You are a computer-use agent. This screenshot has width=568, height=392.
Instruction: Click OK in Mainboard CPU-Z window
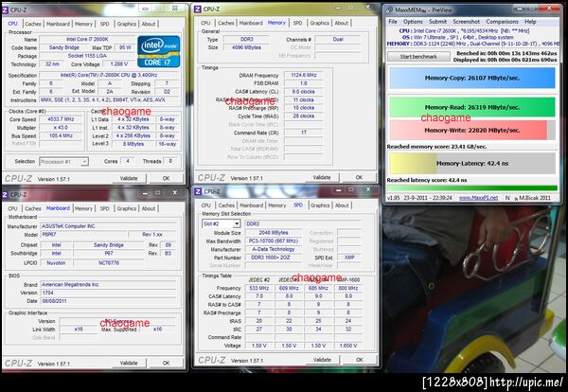pos(166,363)
